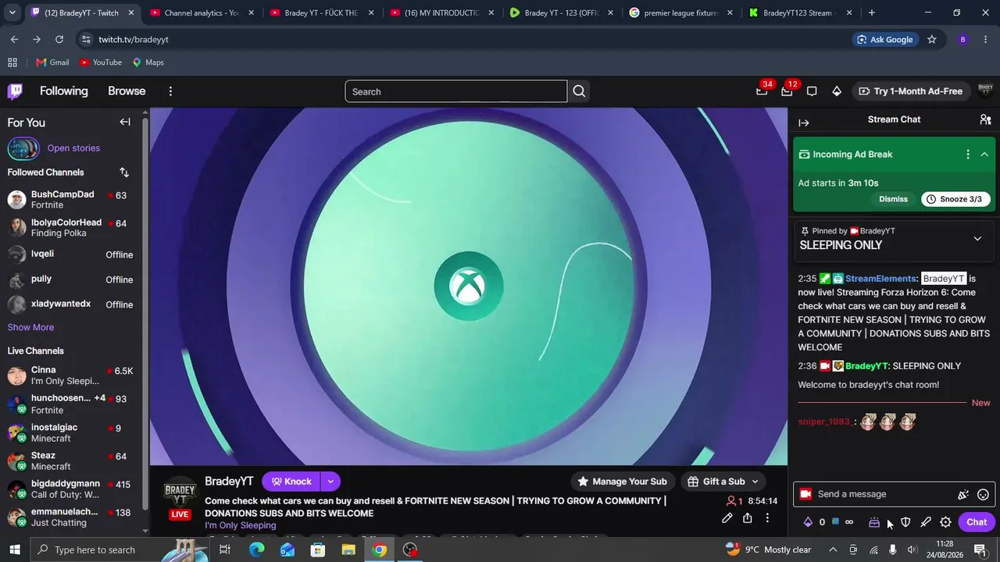Open Microsoft Edge from the taskbar
Screen dimensions: 1000x562
tap(256, 550)
